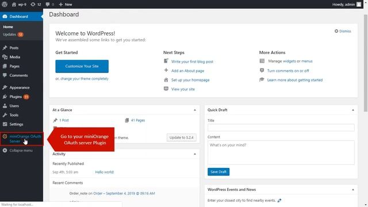Open the menus link under More Actions
368x207 pixels.
(306, 61)
